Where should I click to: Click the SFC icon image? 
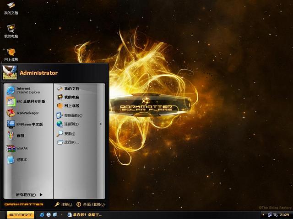(x=11, y=101)
